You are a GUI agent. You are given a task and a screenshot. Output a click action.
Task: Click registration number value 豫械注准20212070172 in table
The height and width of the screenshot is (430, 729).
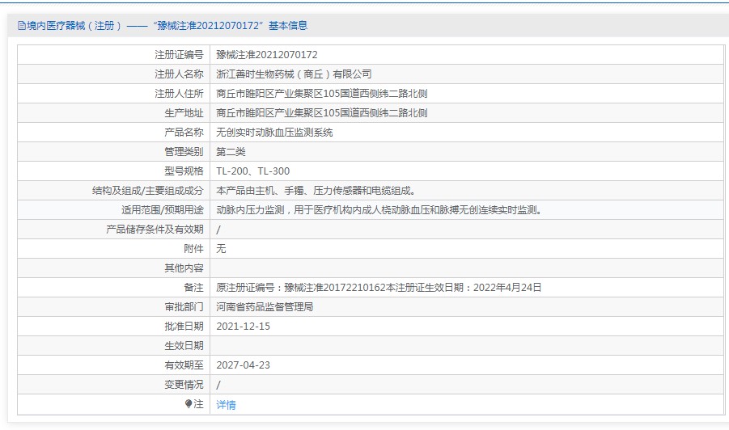[266, 55]
